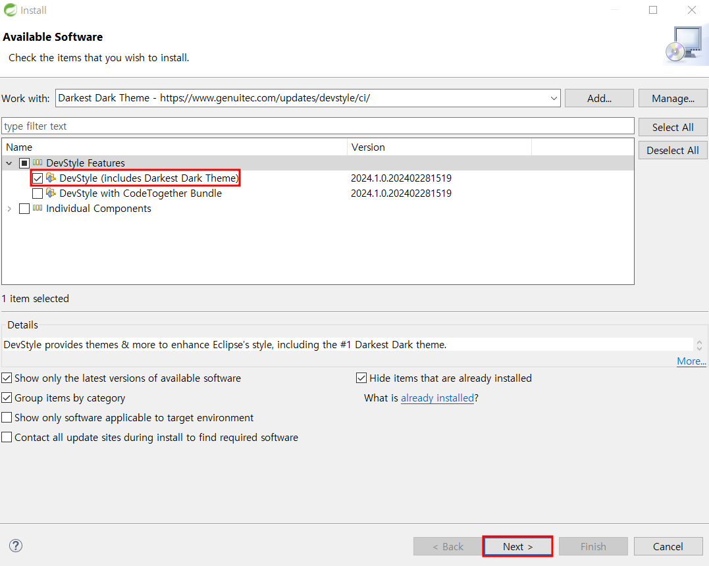Click the Cancel button
The width and height of the screenshot is (709, 566).
pos(668,546)
